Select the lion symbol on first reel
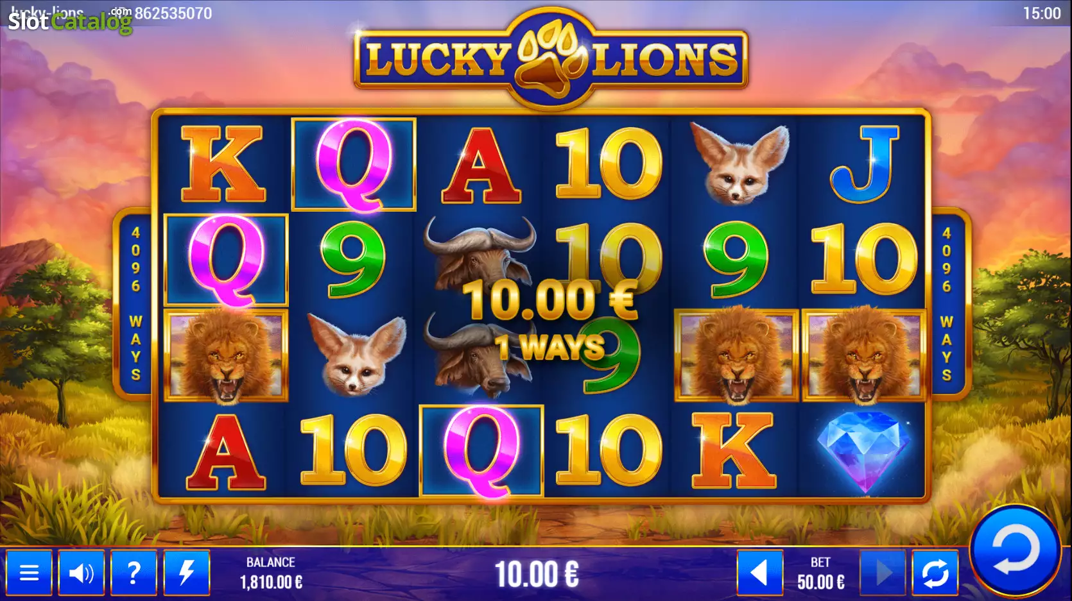Screen dimensions: 1072x601 click(225, 355)
